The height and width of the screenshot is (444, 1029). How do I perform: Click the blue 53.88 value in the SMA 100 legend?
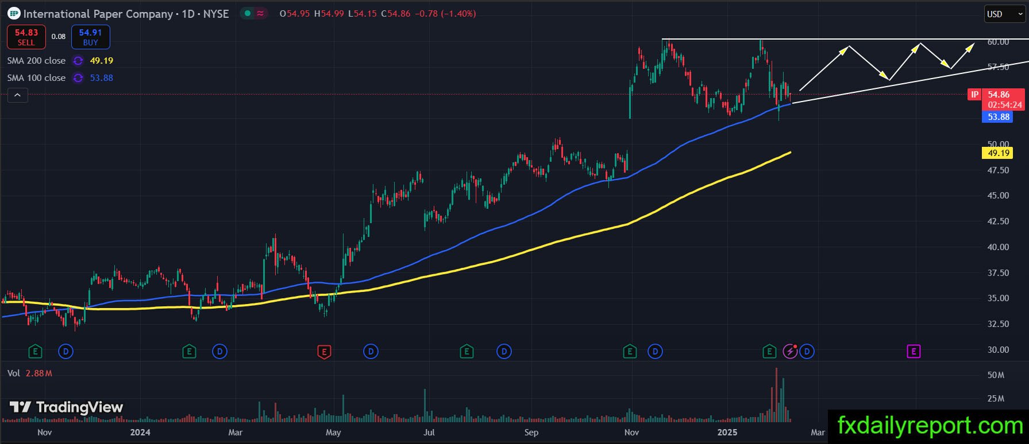click(102, 78)
